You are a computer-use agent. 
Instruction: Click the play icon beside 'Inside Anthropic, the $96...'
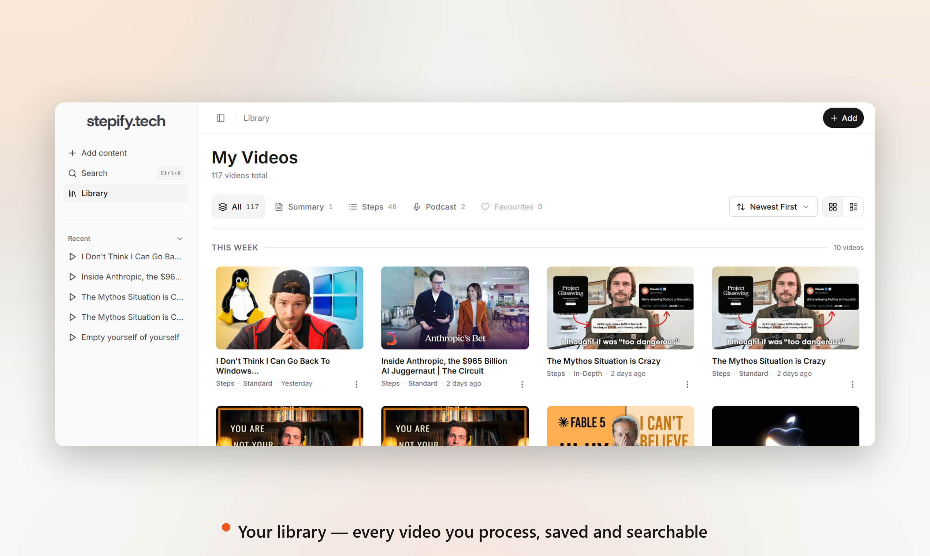[72, 277]
